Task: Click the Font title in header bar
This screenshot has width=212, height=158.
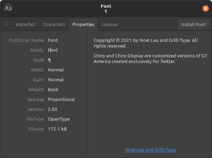Action: pyautogui.click(x=106, y=6)
